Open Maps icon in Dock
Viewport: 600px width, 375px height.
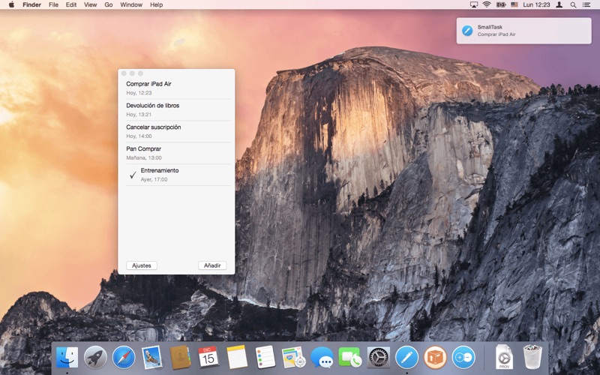pyautogui.click(x=293, y=358)
